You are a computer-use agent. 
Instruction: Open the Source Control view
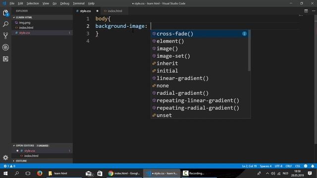(x=5, y=36)
